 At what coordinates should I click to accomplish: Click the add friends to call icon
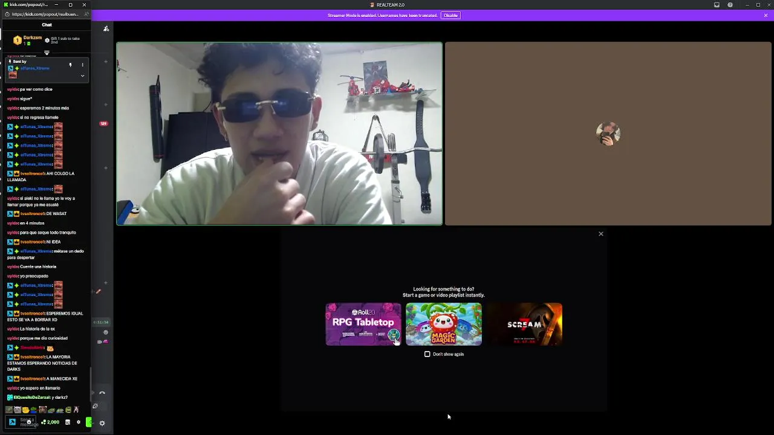(106, 28)
